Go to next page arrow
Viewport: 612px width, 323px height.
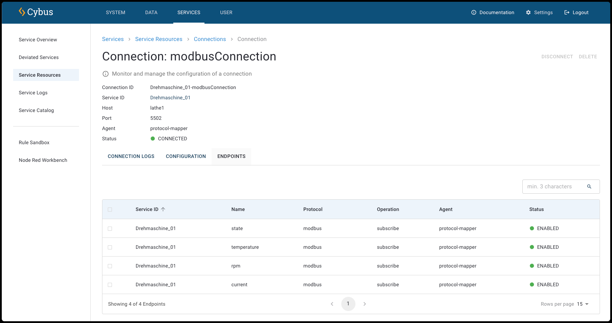coord(364,304)
